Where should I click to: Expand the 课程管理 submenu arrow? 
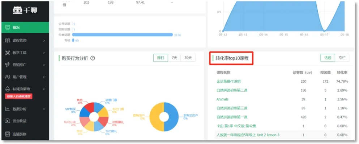(44, 41)
